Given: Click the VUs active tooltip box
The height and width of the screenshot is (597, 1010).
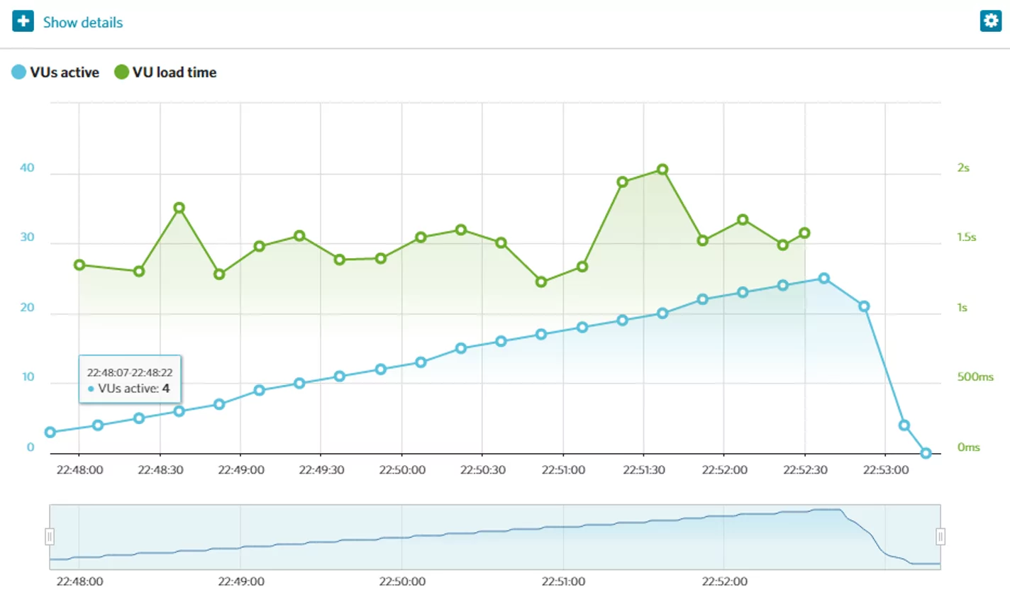Looking at the screenshot, I should point(130,380).
